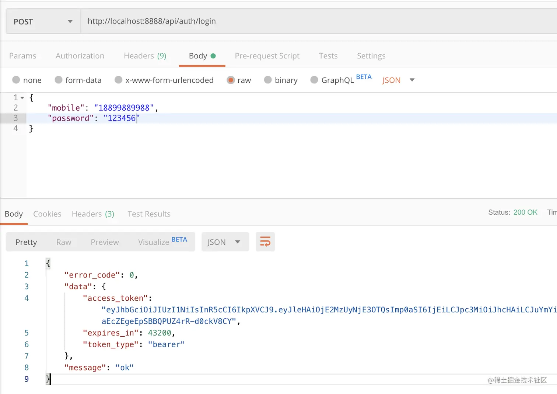The image size is (557, 394).
Task: Select the form-data radio option
Action: coord(59,80)
